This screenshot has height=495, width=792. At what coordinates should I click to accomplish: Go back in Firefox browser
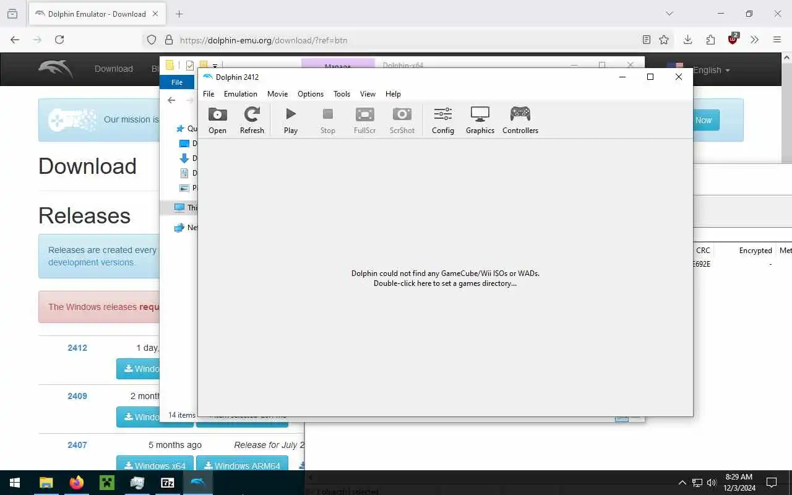coord(15,40)
